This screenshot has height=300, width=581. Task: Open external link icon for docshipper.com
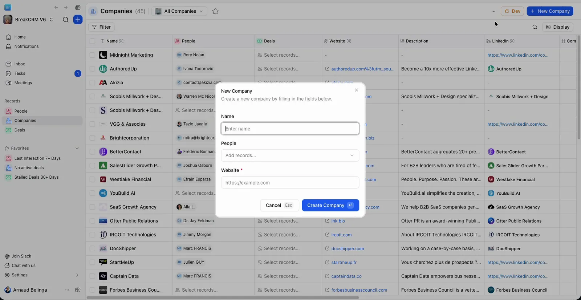click(x=327, y=248)
